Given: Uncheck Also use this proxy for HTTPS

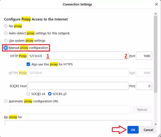Looking at the screenshot, I should pyautogui.click(x=28, y=64).
